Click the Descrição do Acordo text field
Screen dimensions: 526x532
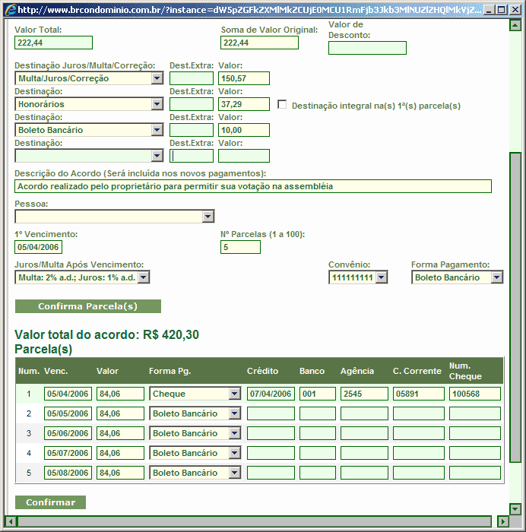click(253, 186)
